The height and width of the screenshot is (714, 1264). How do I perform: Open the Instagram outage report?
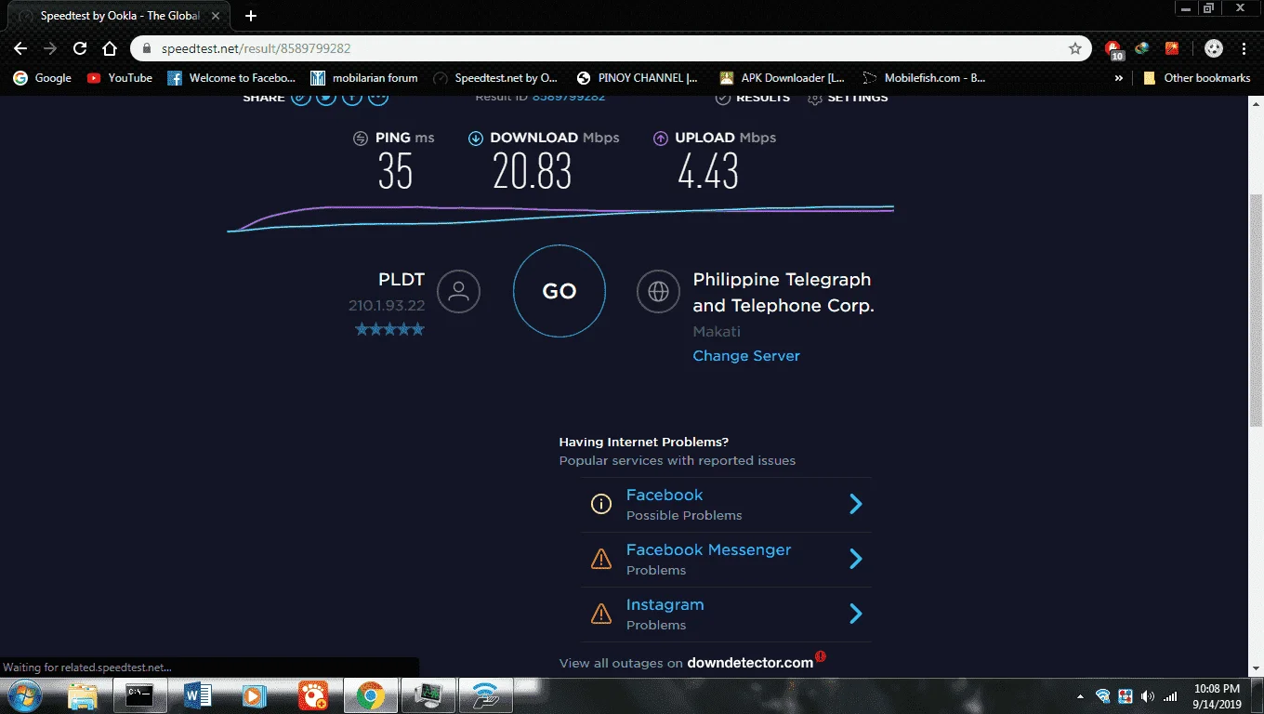coord(665,605)
